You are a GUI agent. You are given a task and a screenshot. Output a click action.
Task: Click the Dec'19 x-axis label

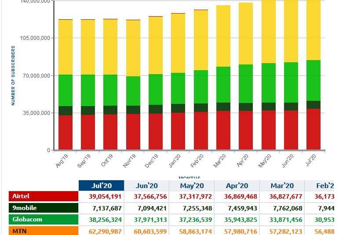pos(152,161)
